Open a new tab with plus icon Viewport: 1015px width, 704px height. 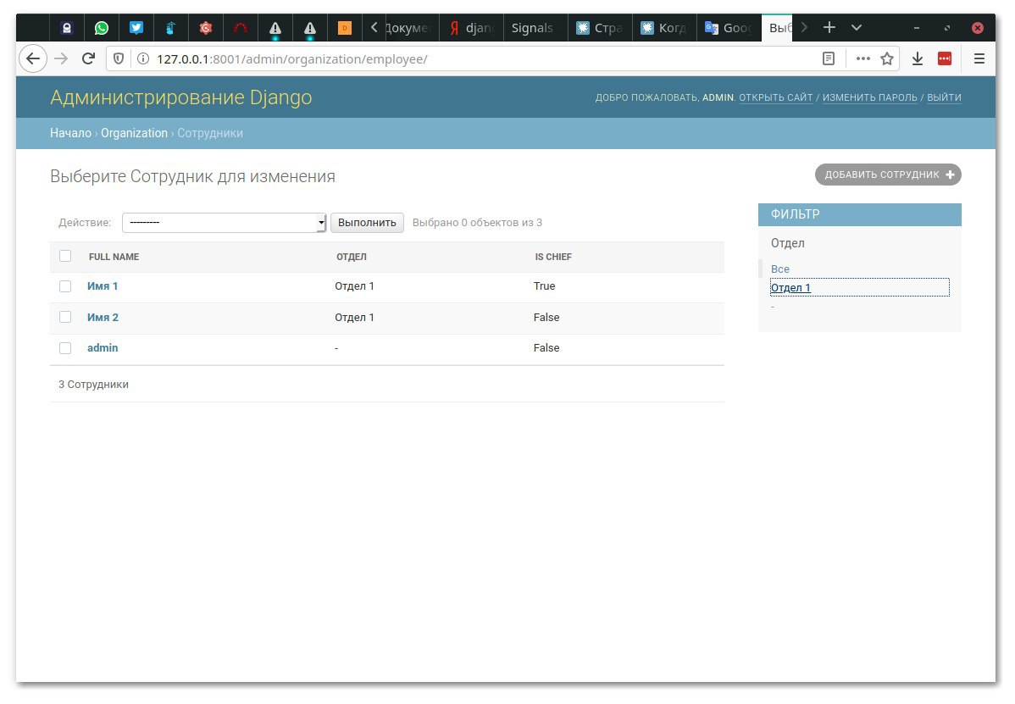tap(829, 27)
